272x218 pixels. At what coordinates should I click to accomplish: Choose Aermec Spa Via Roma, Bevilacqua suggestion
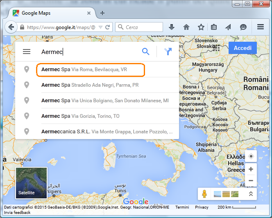pos(97,70)
